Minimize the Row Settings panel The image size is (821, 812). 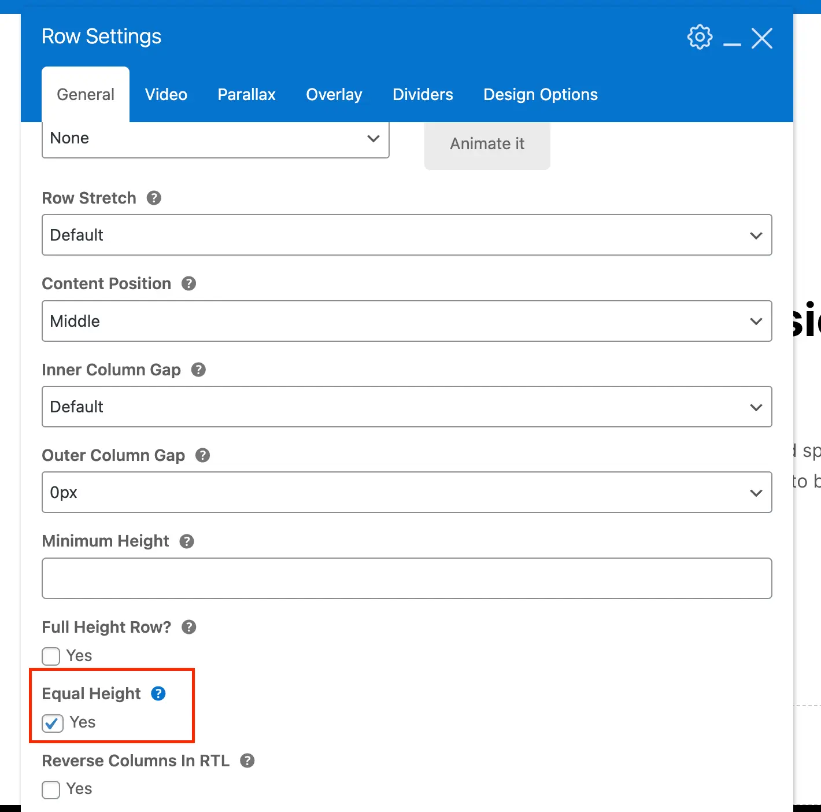tap(732, 44)
